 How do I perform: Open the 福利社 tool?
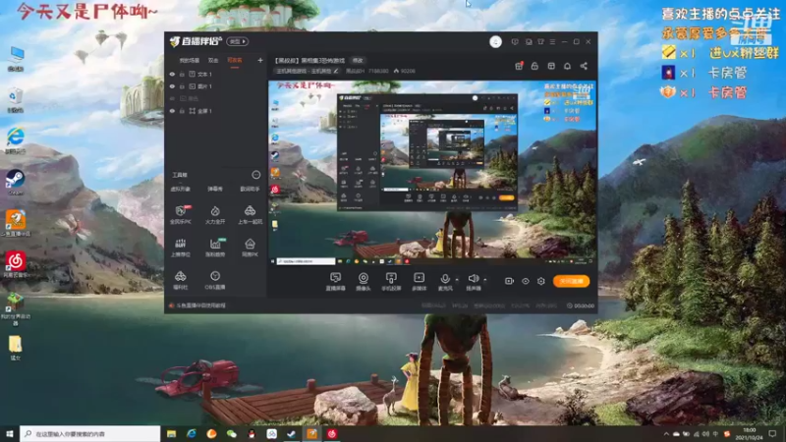click(x=181, y=280)
